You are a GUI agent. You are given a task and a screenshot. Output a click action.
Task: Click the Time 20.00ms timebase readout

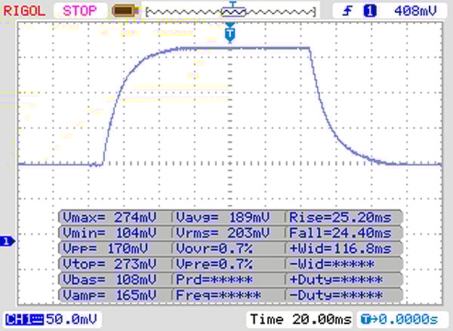(300, 320)
